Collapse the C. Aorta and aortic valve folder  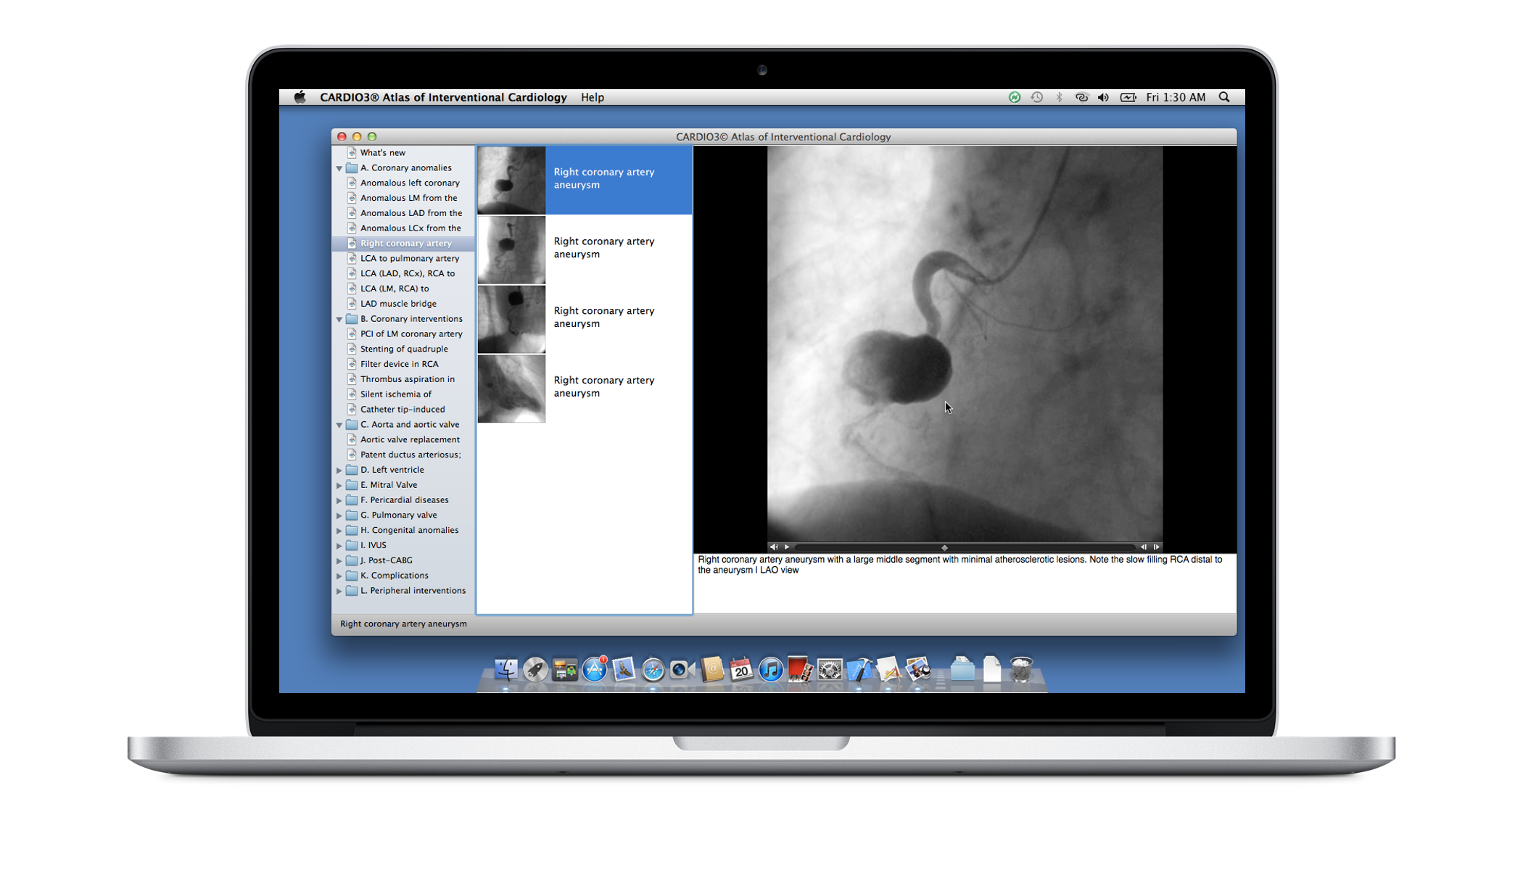click(x=339, y=425)
